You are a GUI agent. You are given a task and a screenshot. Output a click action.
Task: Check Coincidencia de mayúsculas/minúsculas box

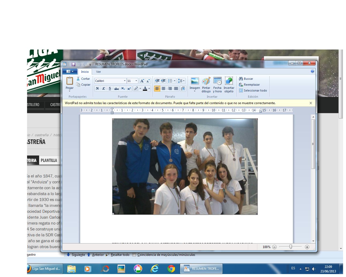click(x=134, y=255)
